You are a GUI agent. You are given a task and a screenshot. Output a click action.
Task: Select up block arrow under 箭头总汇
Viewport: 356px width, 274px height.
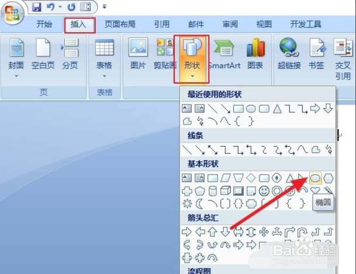click(x=213, y=232)
